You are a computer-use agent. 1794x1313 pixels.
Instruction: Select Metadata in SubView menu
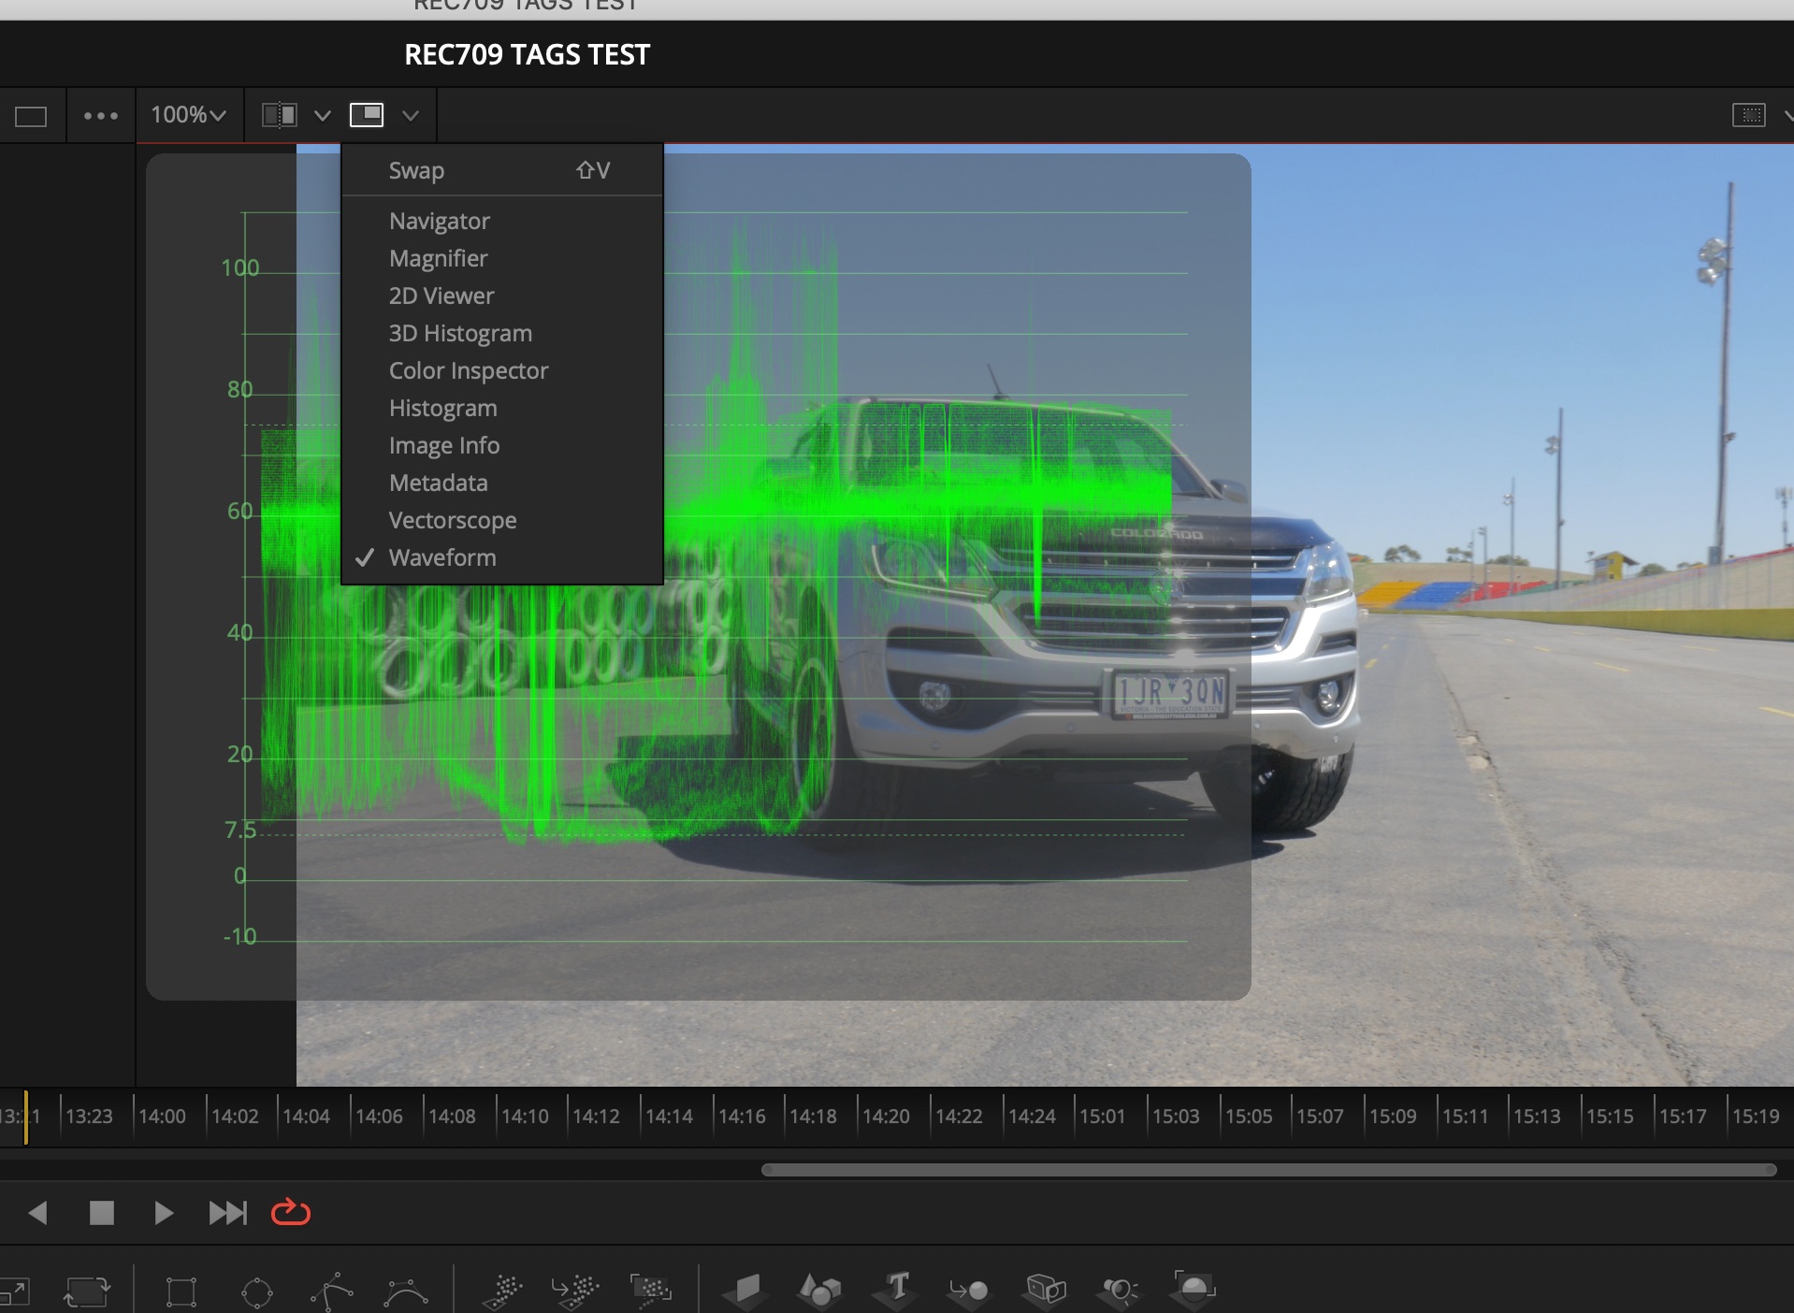click(x=502, y=483)
